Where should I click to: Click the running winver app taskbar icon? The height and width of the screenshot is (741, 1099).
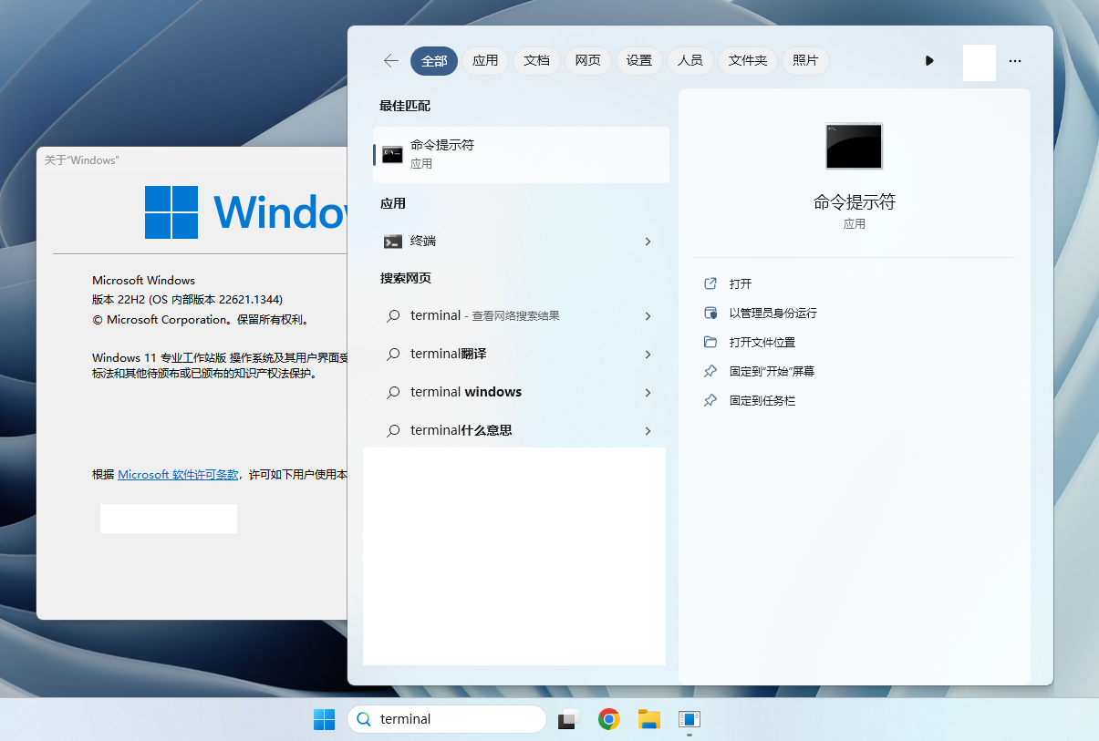pos(689,719)
